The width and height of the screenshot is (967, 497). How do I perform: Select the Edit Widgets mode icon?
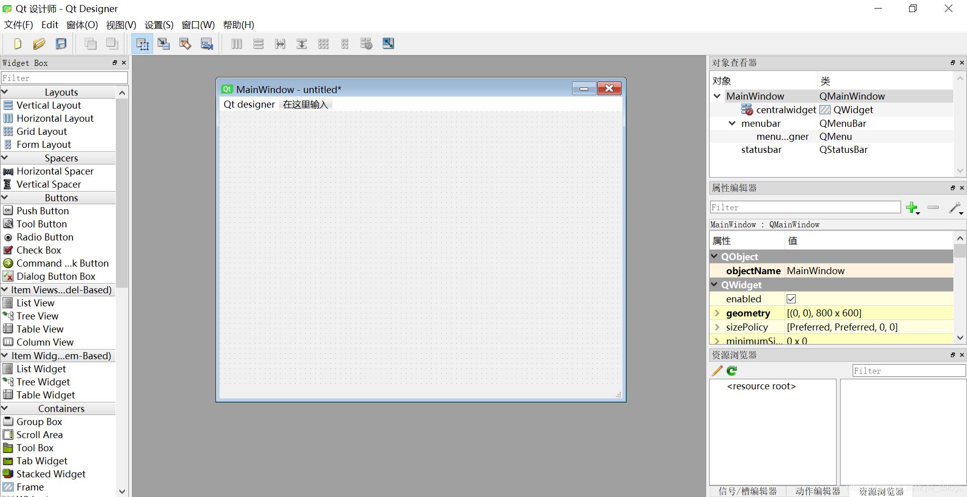click(x=143, y=44)
